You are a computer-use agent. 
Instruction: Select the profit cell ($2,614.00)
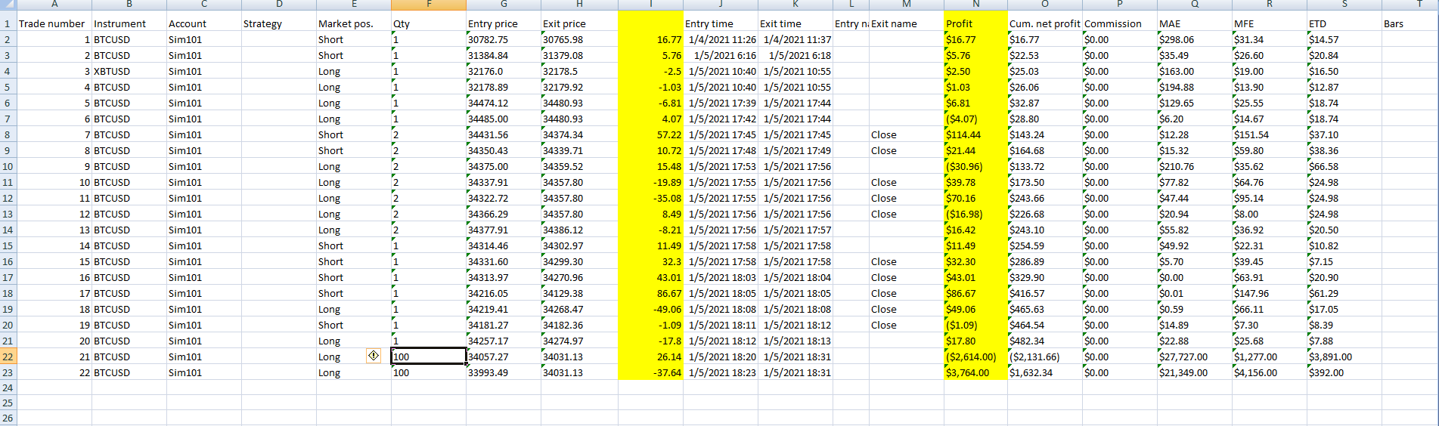(x=975, y=357)
